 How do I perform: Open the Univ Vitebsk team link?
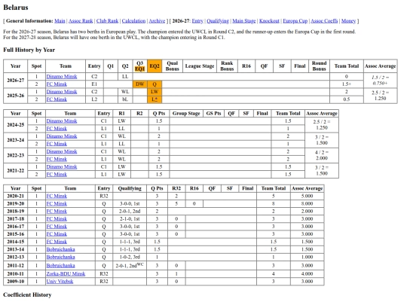pos(60,282)
